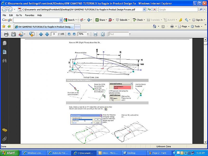
Task: Click the zoom out minus button
Action: pos(69,34)
